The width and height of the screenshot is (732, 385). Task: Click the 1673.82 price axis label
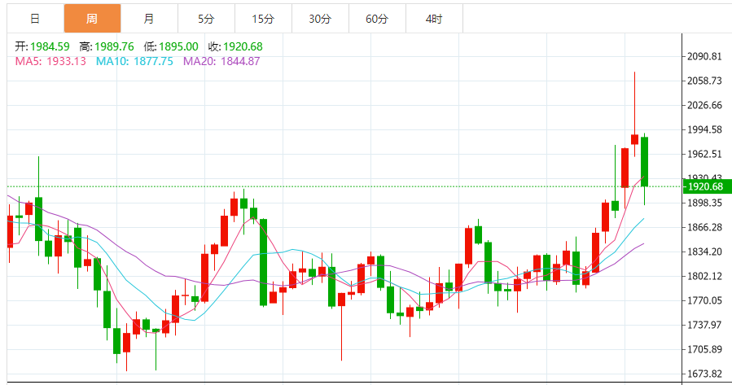[x=706, y=374]
